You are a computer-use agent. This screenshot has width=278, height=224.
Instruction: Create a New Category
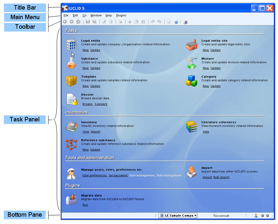tap(206, 86)
